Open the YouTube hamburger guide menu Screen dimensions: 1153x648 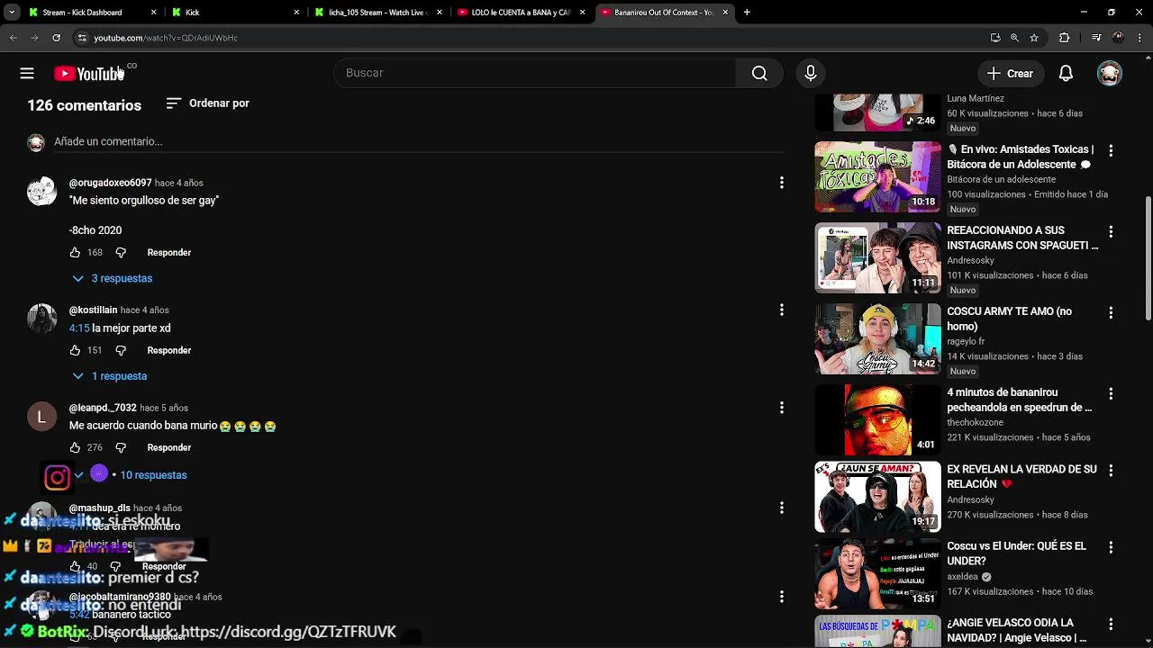coord(27,74)
